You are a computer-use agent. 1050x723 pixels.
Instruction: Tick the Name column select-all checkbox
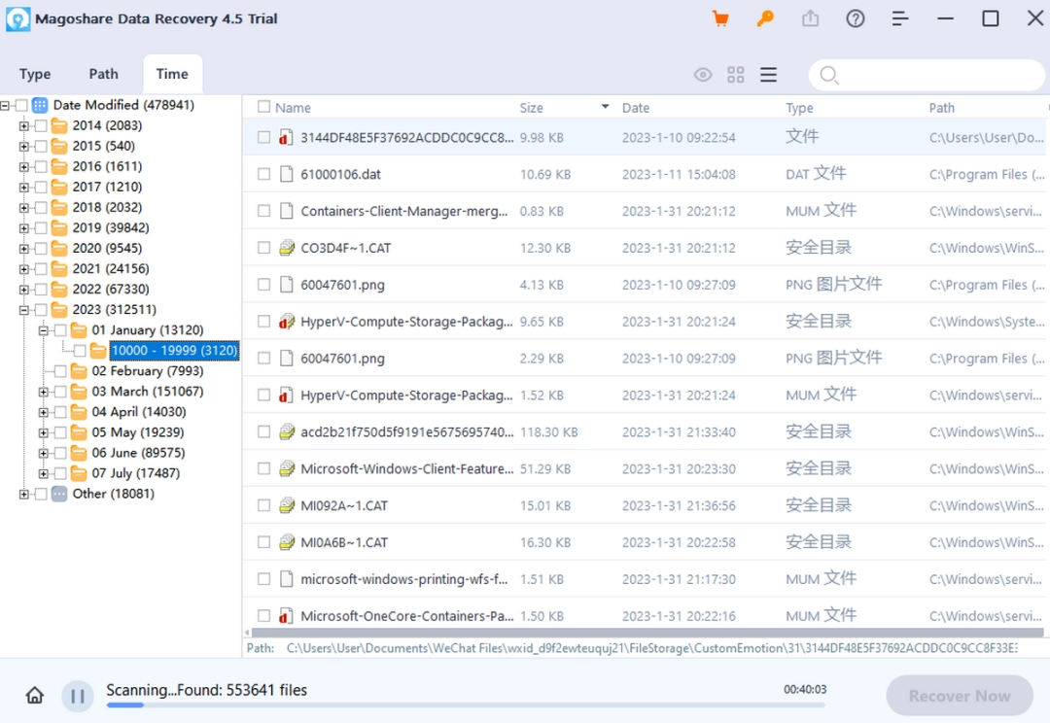click(263, 107)
